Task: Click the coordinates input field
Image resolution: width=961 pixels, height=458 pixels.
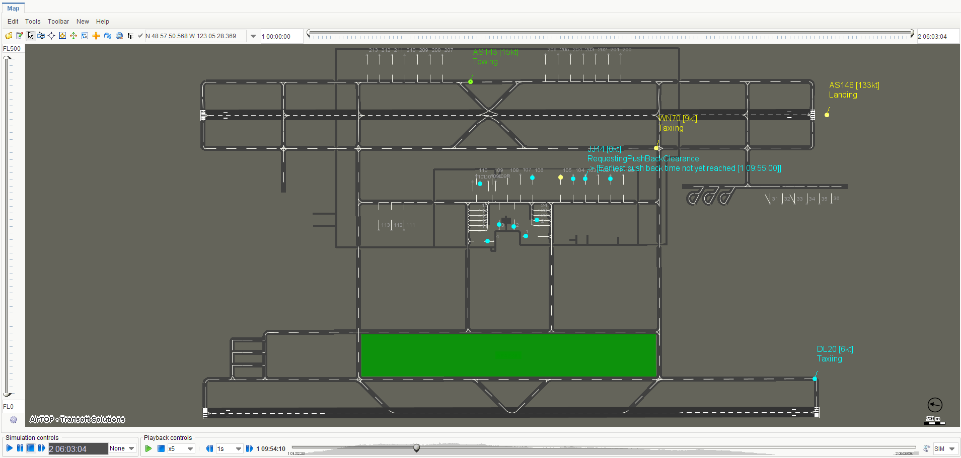Action: tap(195, 36)
